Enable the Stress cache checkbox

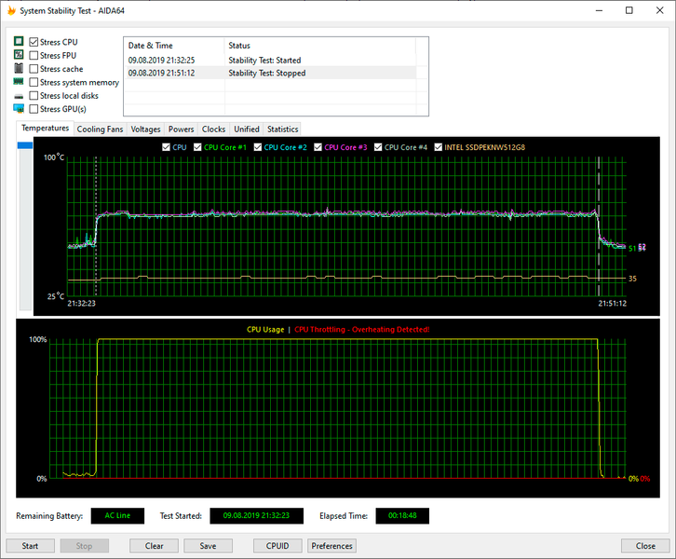(x=34, y=69)
